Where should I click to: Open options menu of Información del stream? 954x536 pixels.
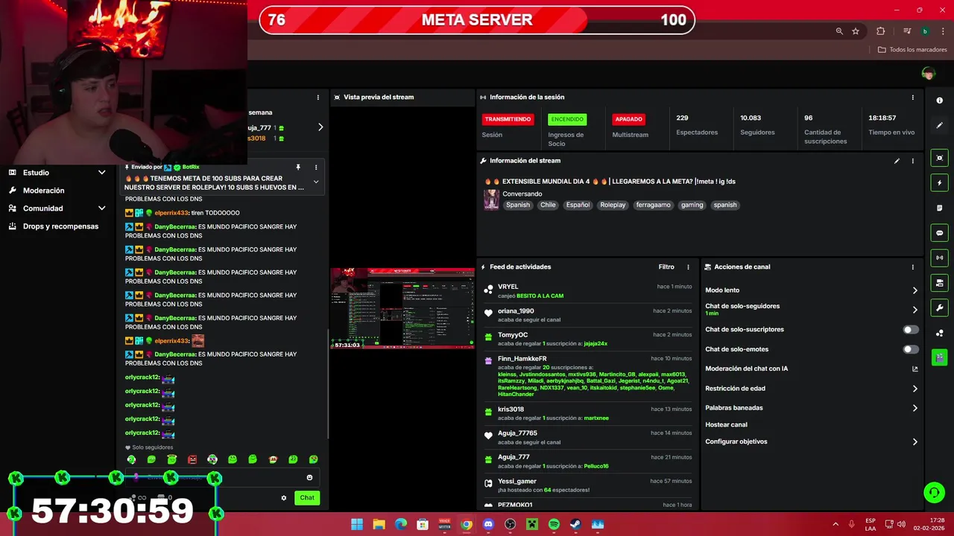click(912, 161)
